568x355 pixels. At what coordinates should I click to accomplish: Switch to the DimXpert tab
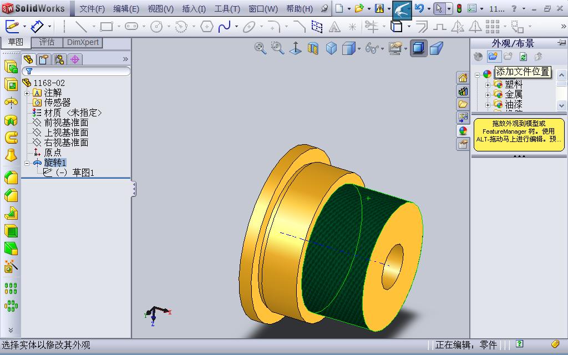[83, 42]
